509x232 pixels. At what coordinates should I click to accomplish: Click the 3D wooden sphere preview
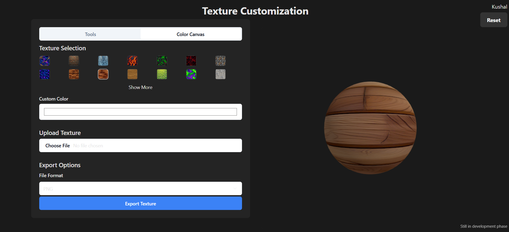370,128
